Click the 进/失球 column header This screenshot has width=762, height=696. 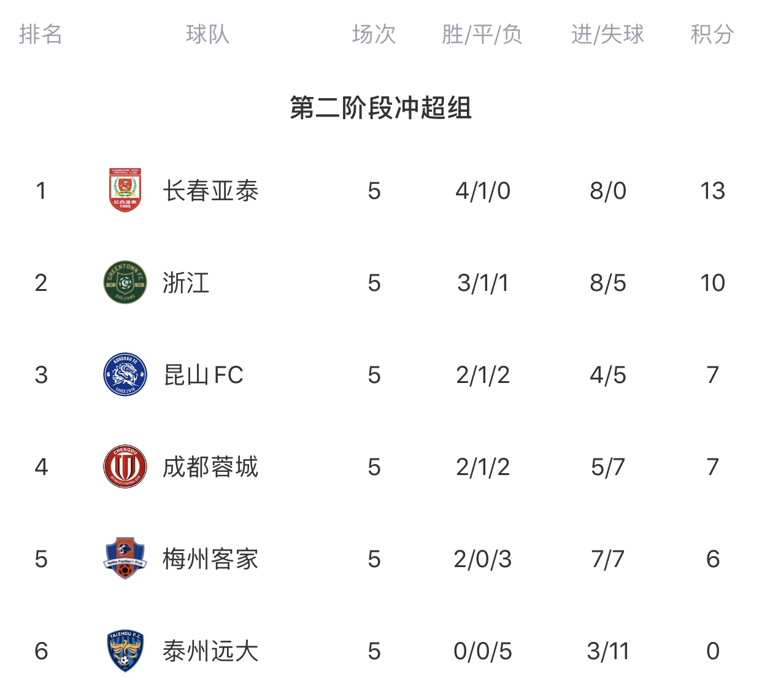tap(607, 34)
